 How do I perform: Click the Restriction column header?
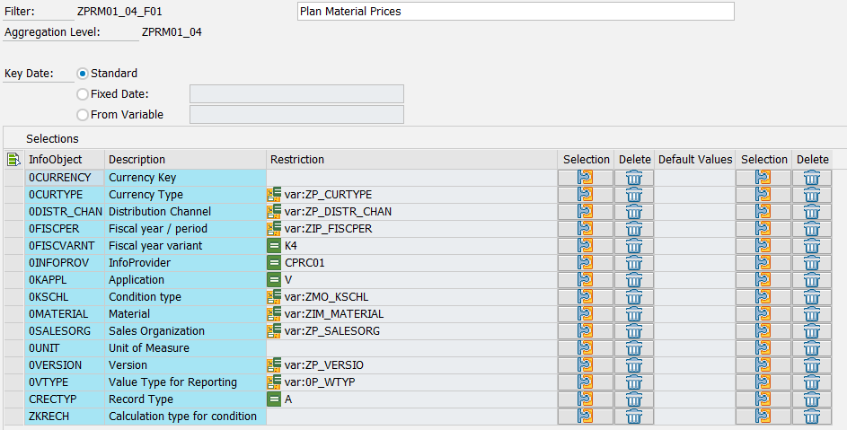click(x=411, y=160)
